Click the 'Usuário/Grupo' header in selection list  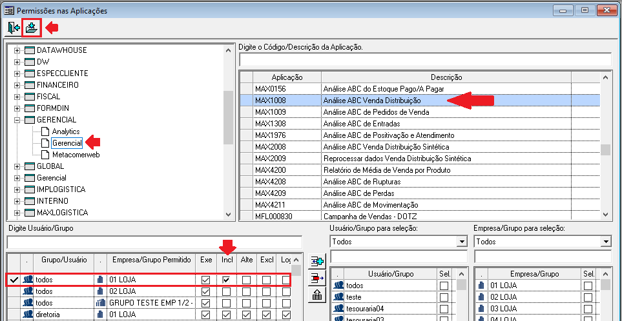pyautogui.click(x=391, y=274)
